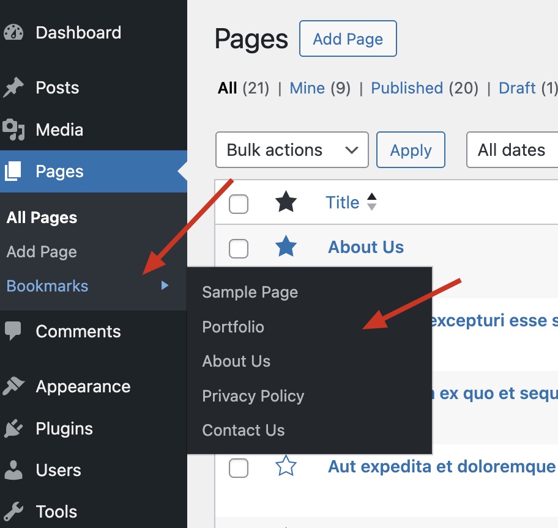
Task: Click the Media library icon
Action: click(13, 130)
